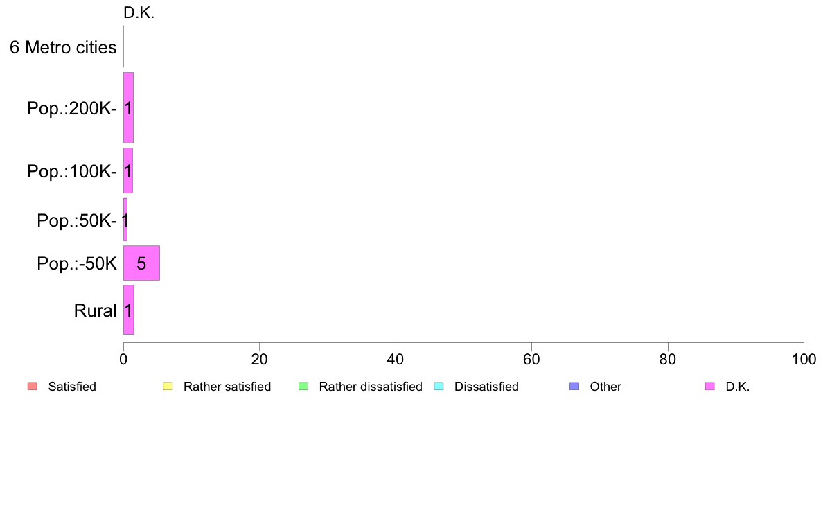Click the magenta D.K. legend swatch
The height and width of the screenshot is (510, 823).
709,387
